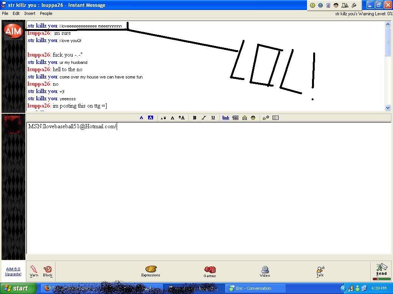Open Games with the dice icon
Screen dimensions: 393x294
tap(210, 270)
